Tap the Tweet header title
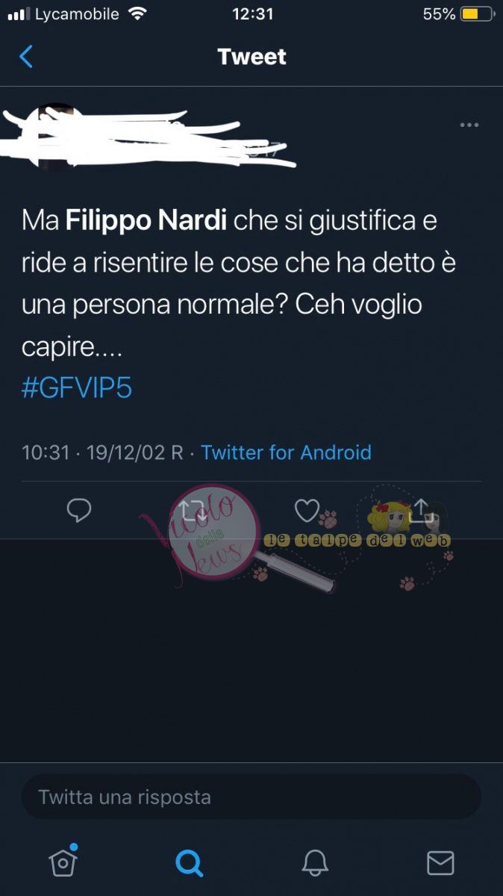This screenshot has height=896, width=503. tap(251, 57)
